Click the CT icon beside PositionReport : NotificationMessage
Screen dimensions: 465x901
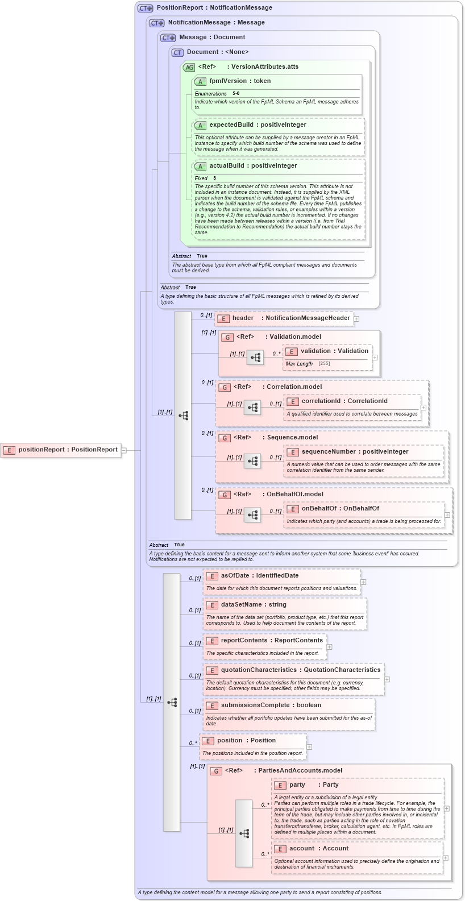[146, 8]
